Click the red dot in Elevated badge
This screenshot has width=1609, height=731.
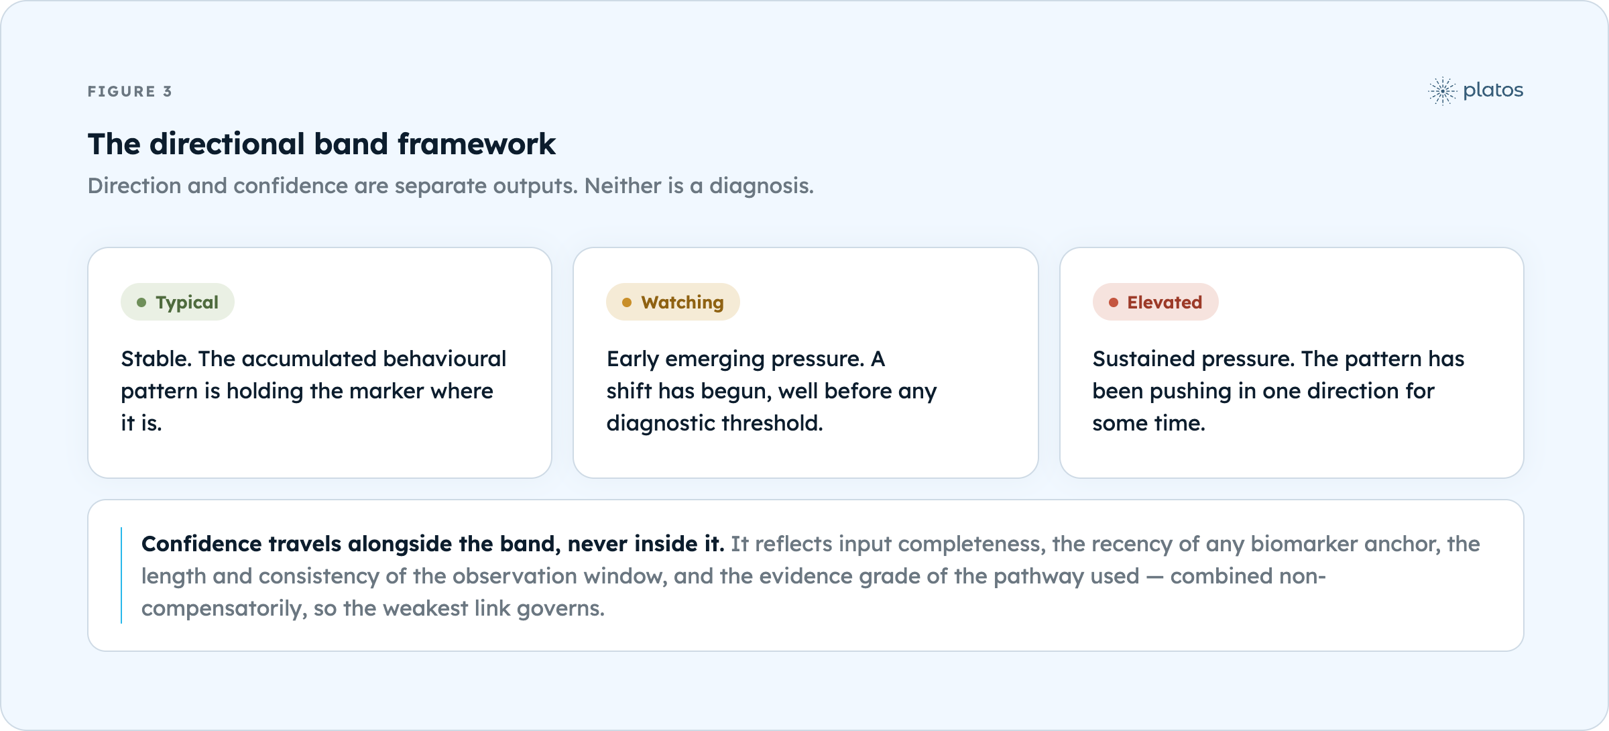(1113, 302)
